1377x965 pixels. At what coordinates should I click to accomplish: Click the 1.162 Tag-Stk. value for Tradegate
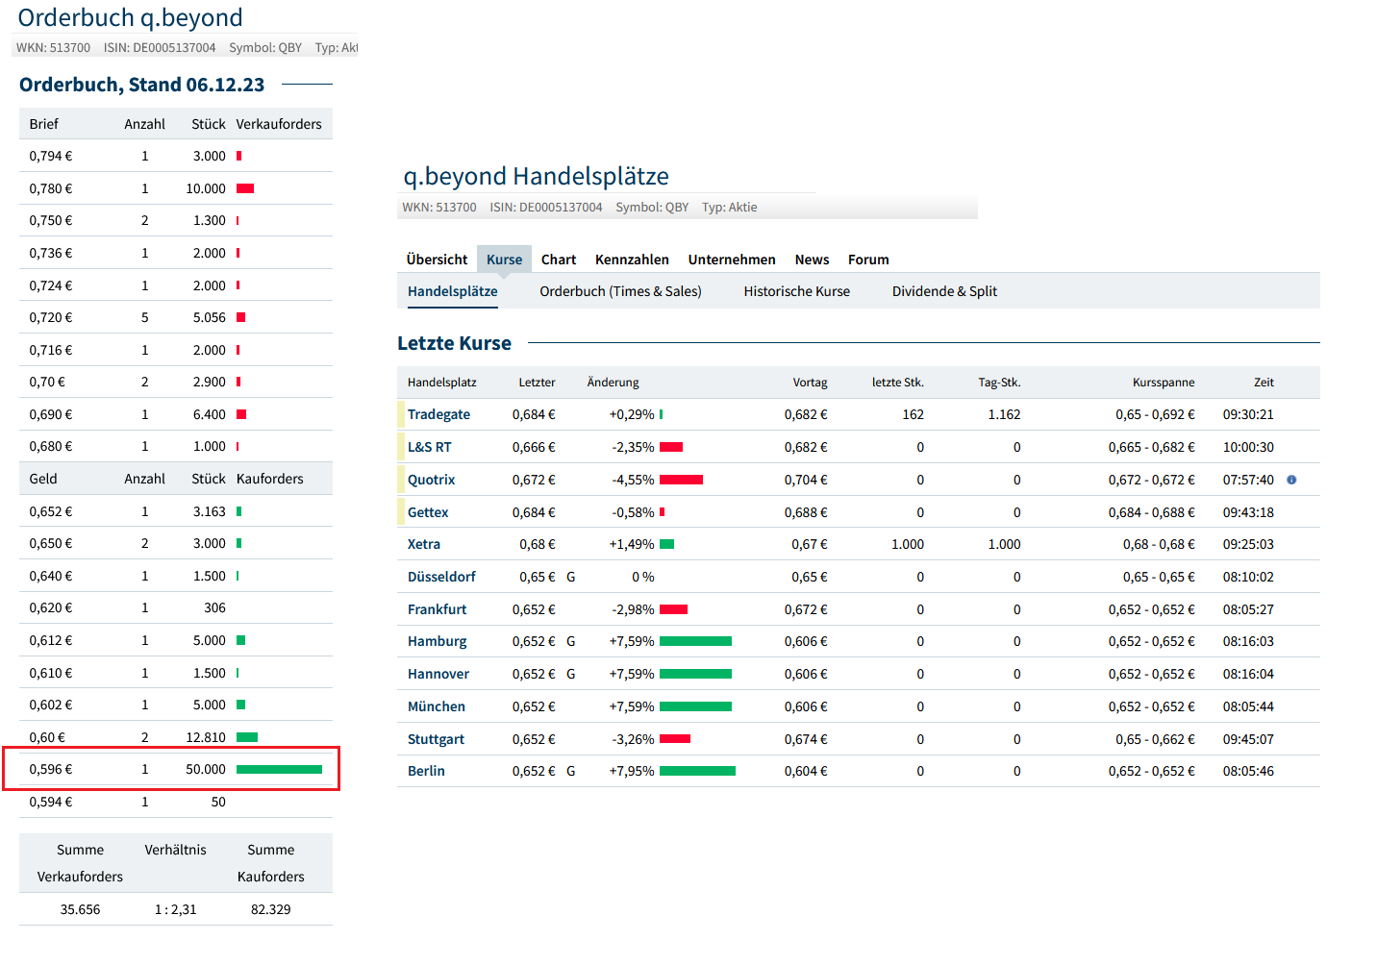pos(1004,414)
